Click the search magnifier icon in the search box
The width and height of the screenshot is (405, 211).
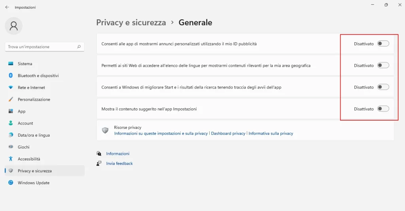click(x=79, y=47)
